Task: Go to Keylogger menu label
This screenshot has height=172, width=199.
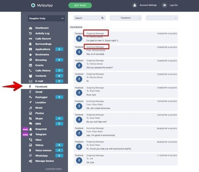Action: click(41, 97)
